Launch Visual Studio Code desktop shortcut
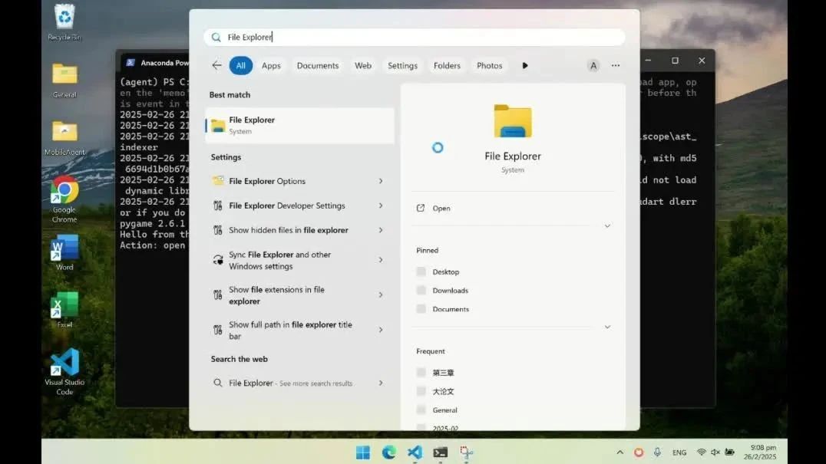 pos(64,371)
